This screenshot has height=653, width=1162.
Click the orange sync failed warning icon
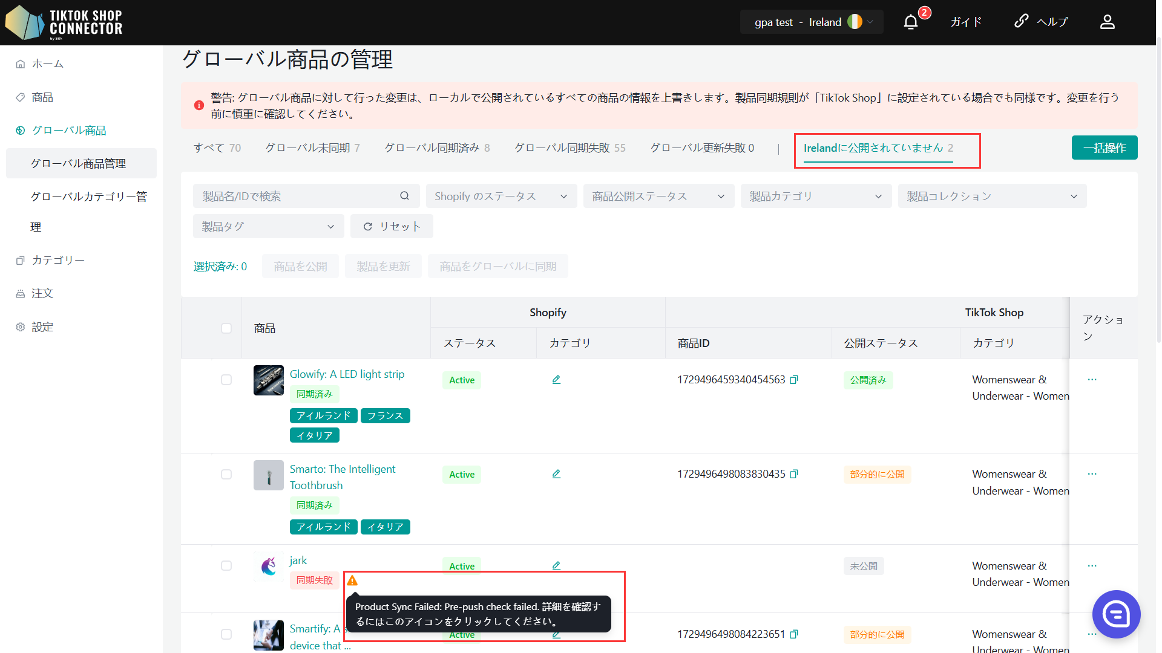[x=352, y=580]
